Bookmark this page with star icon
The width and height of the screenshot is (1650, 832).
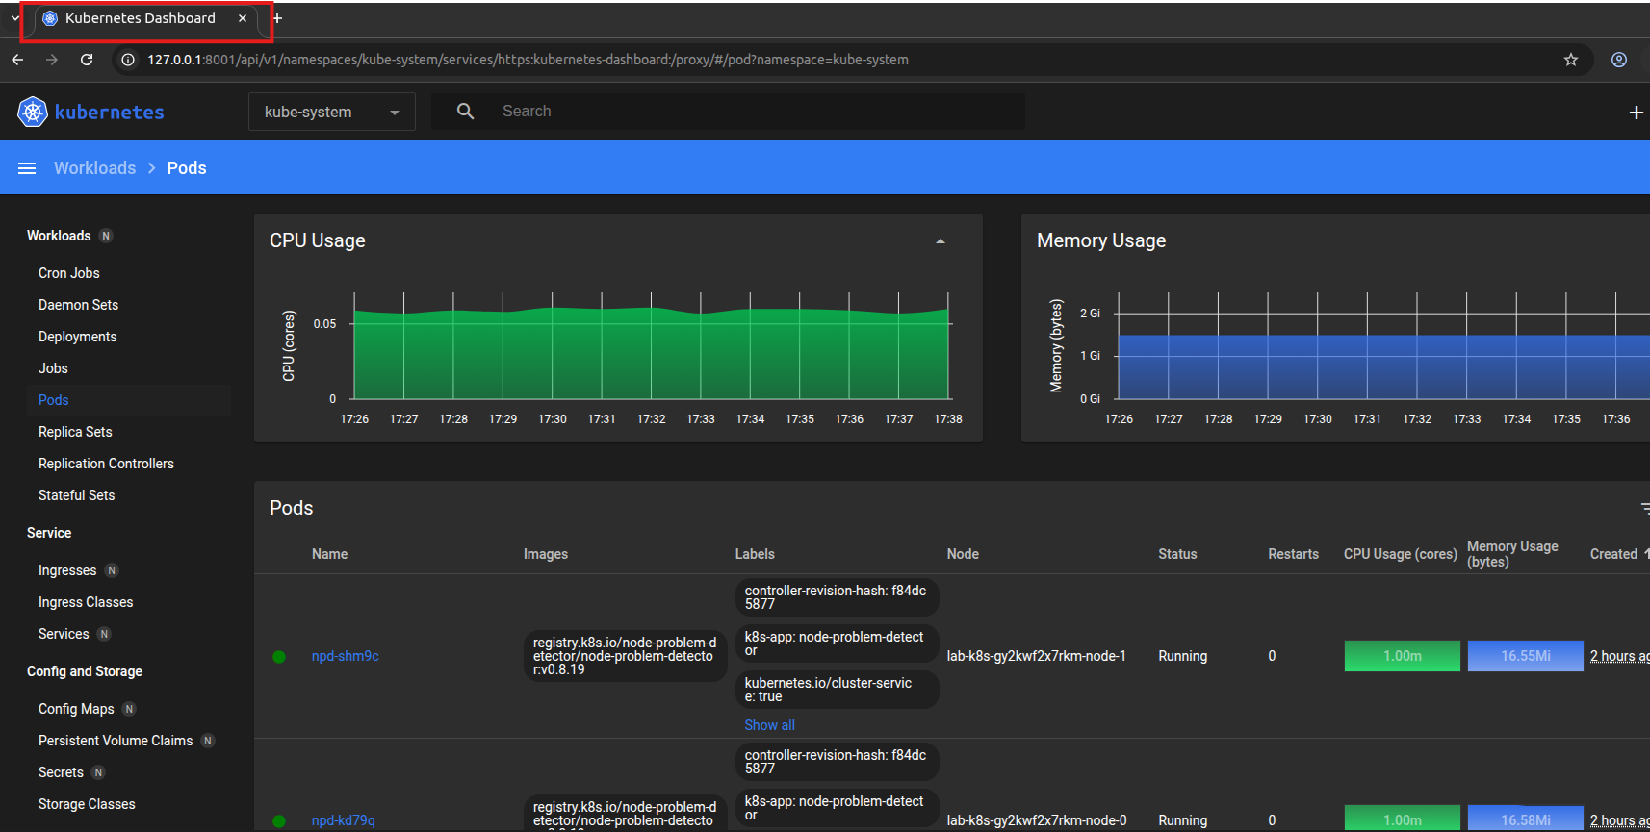point(1571,60)
